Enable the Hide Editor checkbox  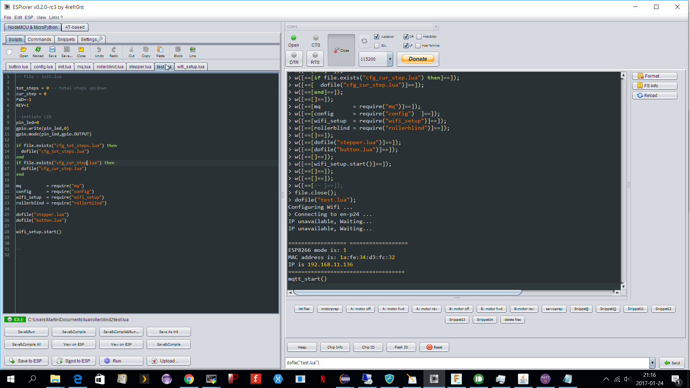point(419,37)
